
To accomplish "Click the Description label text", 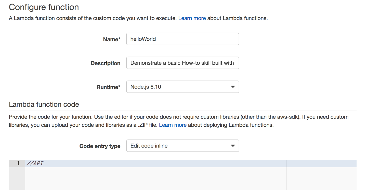I will point(105,63).
